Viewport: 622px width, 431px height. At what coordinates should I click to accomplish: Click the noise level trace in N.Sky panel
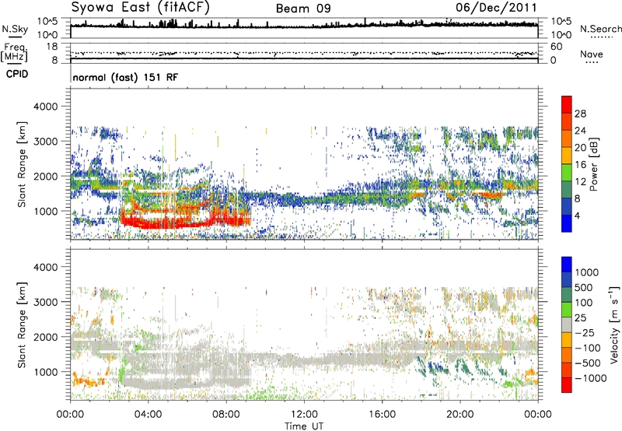304,26
